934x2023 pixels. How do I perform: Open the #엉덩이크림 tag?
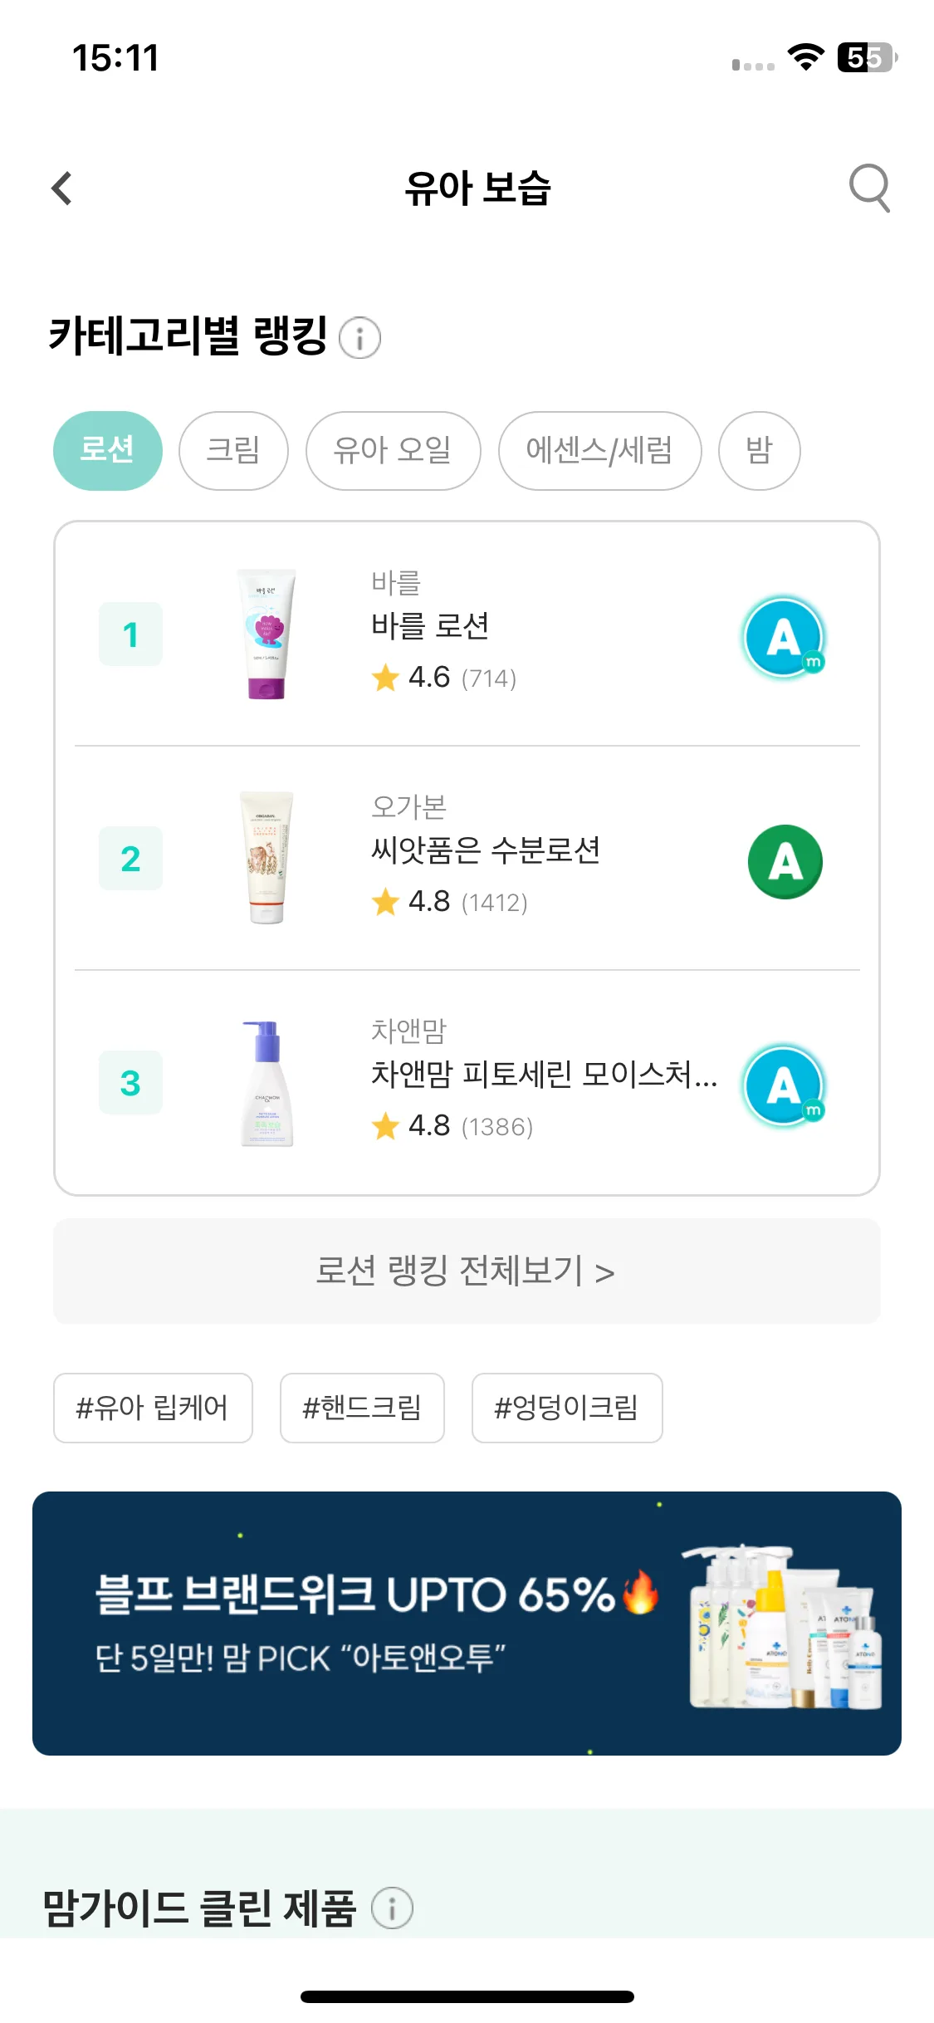(x=567, y=1408)
